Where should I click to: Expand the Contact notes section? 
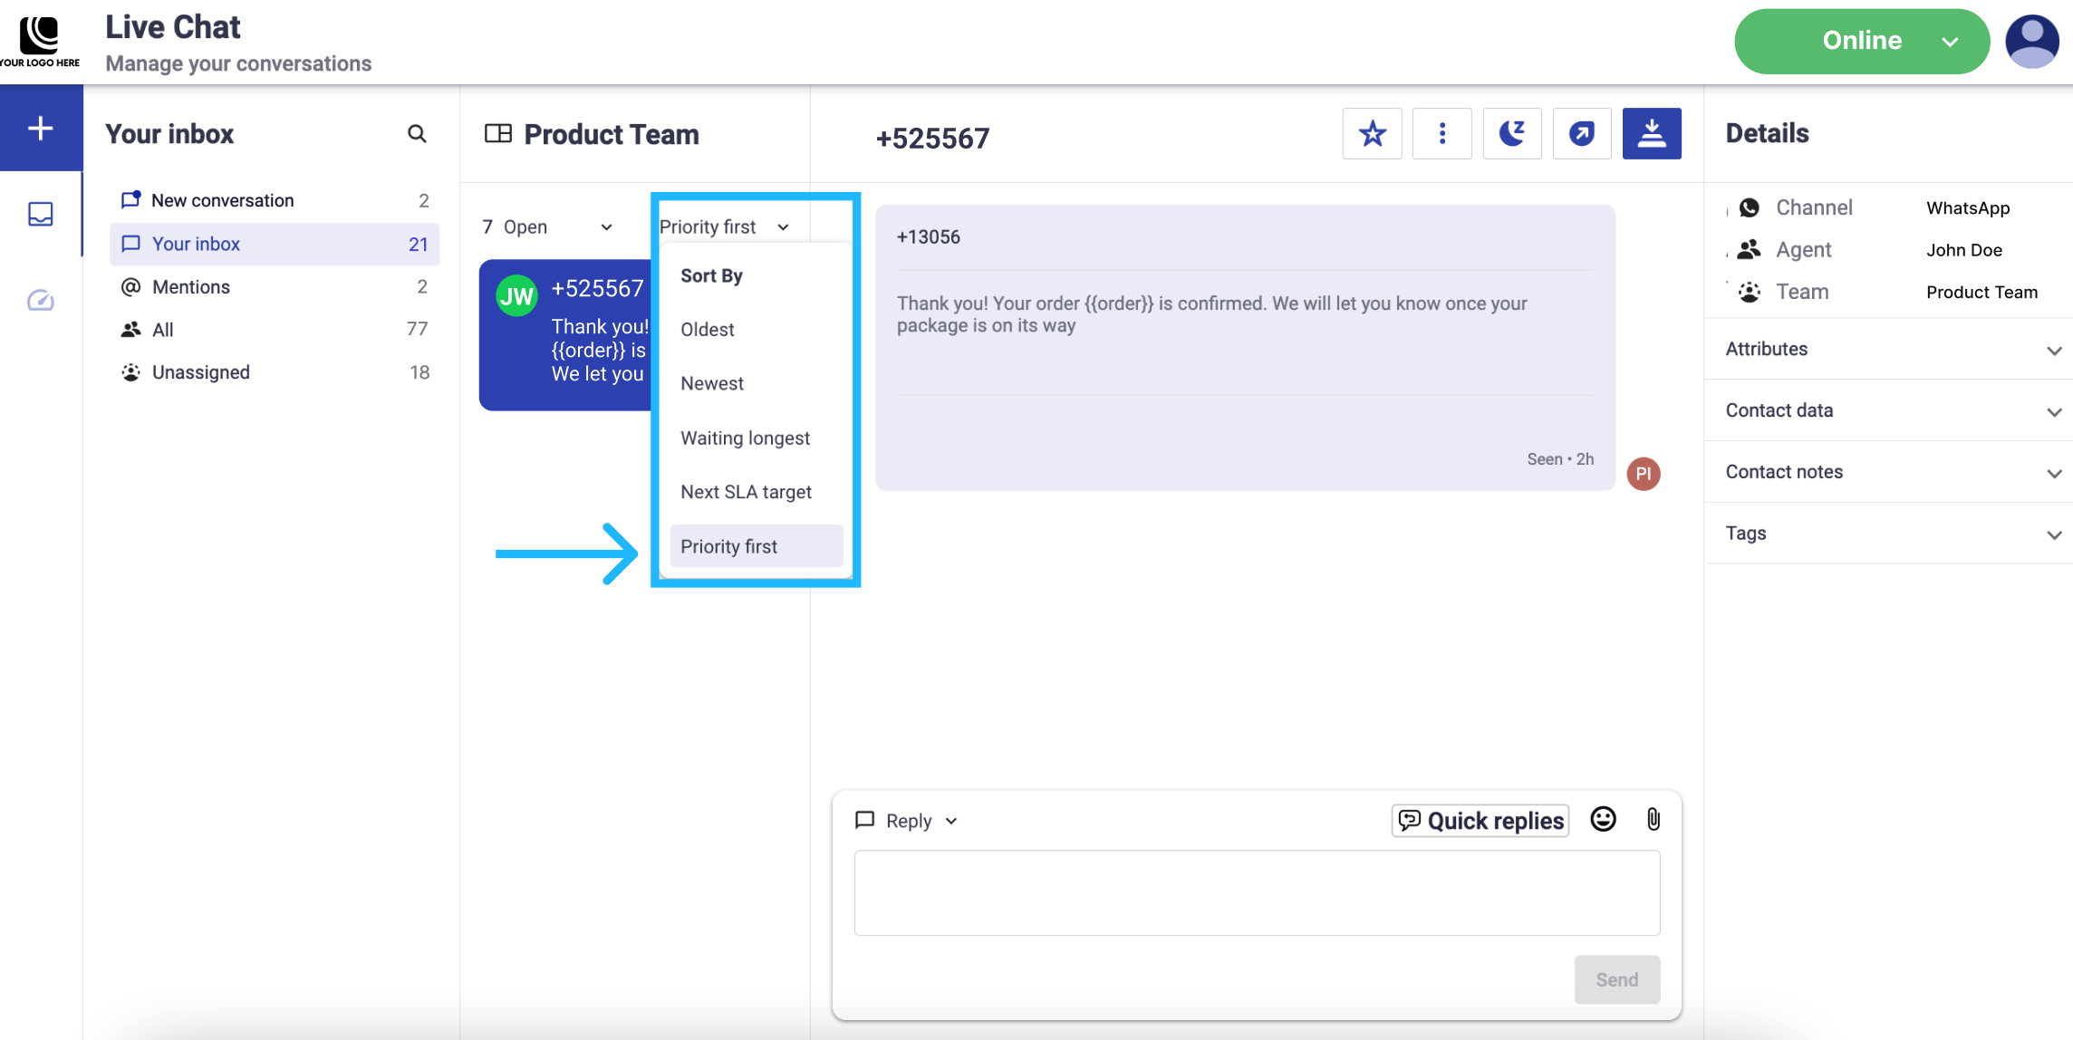coord(1888,472)
